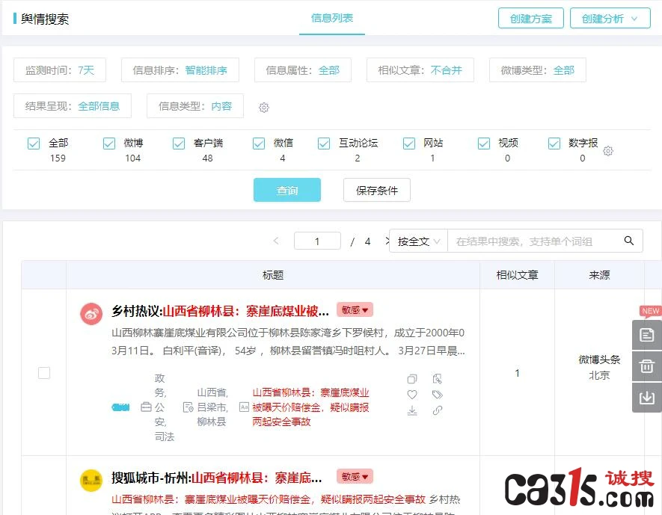This screenshot has width=662, height=515.
Task: Toggle the 微博 source checkbox
Action: click(x=109, y=144)
